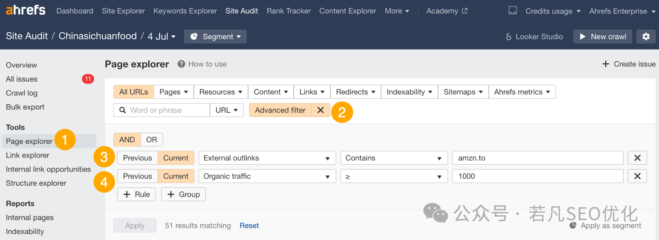Start a New crawl
Viewport: 659px width, 240px height.
click(x=602, y=37)
